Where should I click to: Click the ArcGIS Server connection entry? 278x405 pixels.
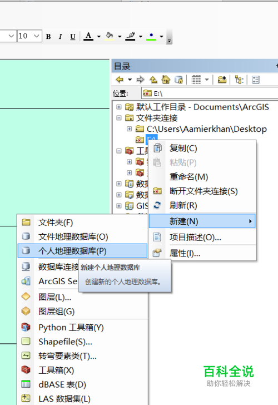tap(58, 281)
